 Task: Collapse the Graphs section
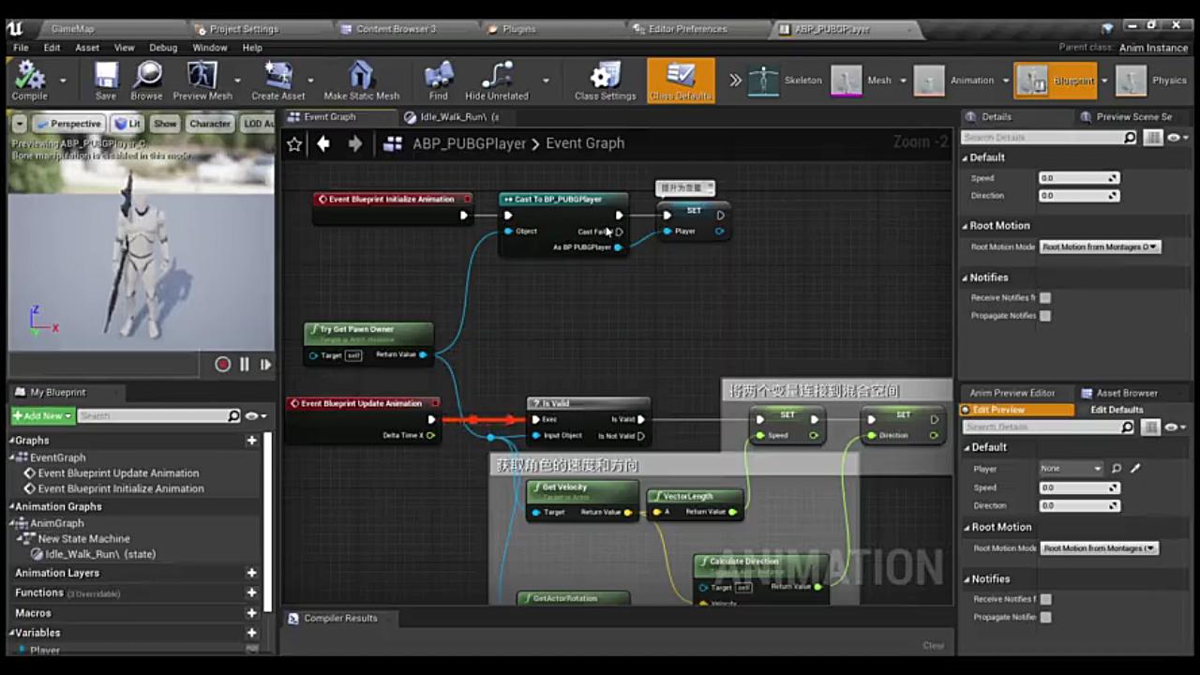click(x=13, y=440)
